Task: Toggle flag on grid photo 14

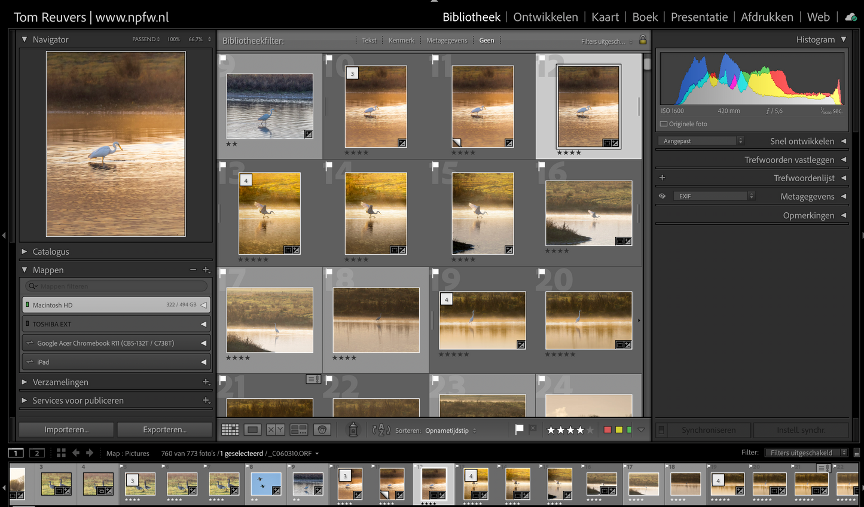Action: coord(329,166)
